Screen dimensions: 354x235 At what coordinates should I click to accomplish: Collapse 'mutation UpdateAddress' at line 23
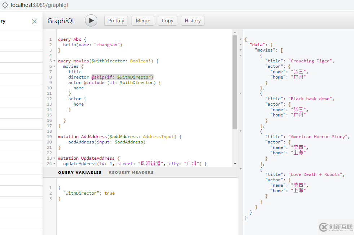(x=54, y=159)
